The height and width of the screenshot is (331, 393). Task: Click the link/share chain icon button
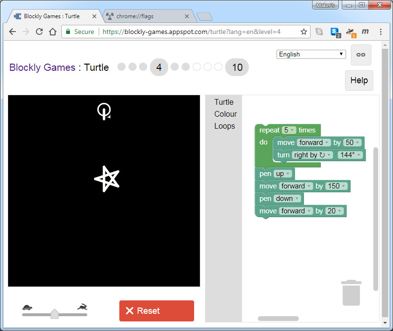click(x=361, y=55)
